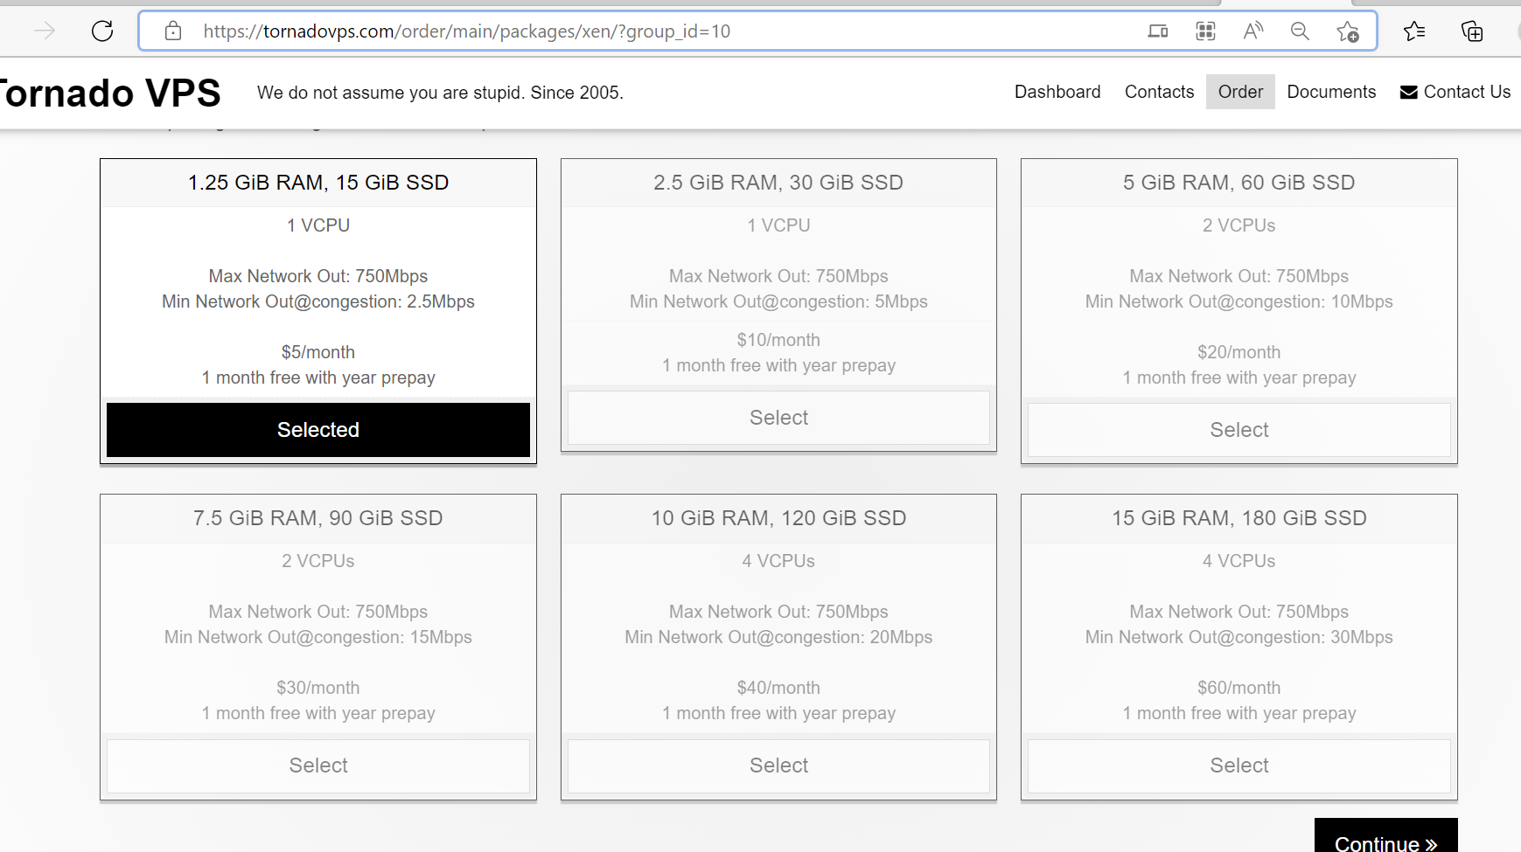
Task: Go to the Dashboard menu item
Action: tap(1057, 92)
